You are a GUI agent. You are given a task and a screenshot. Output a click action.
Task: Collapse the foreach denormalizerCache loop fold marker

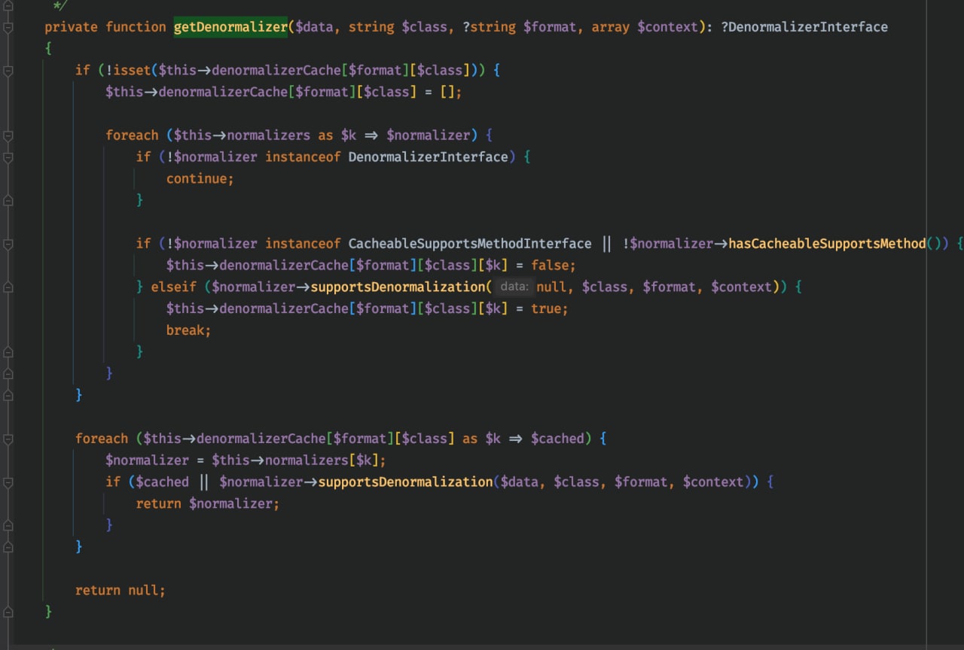(8, 439)
